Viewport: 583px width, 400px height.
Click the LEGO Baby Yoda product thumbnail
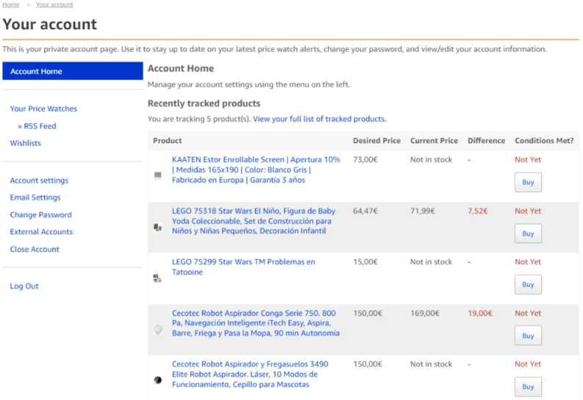tap(157, 228)
